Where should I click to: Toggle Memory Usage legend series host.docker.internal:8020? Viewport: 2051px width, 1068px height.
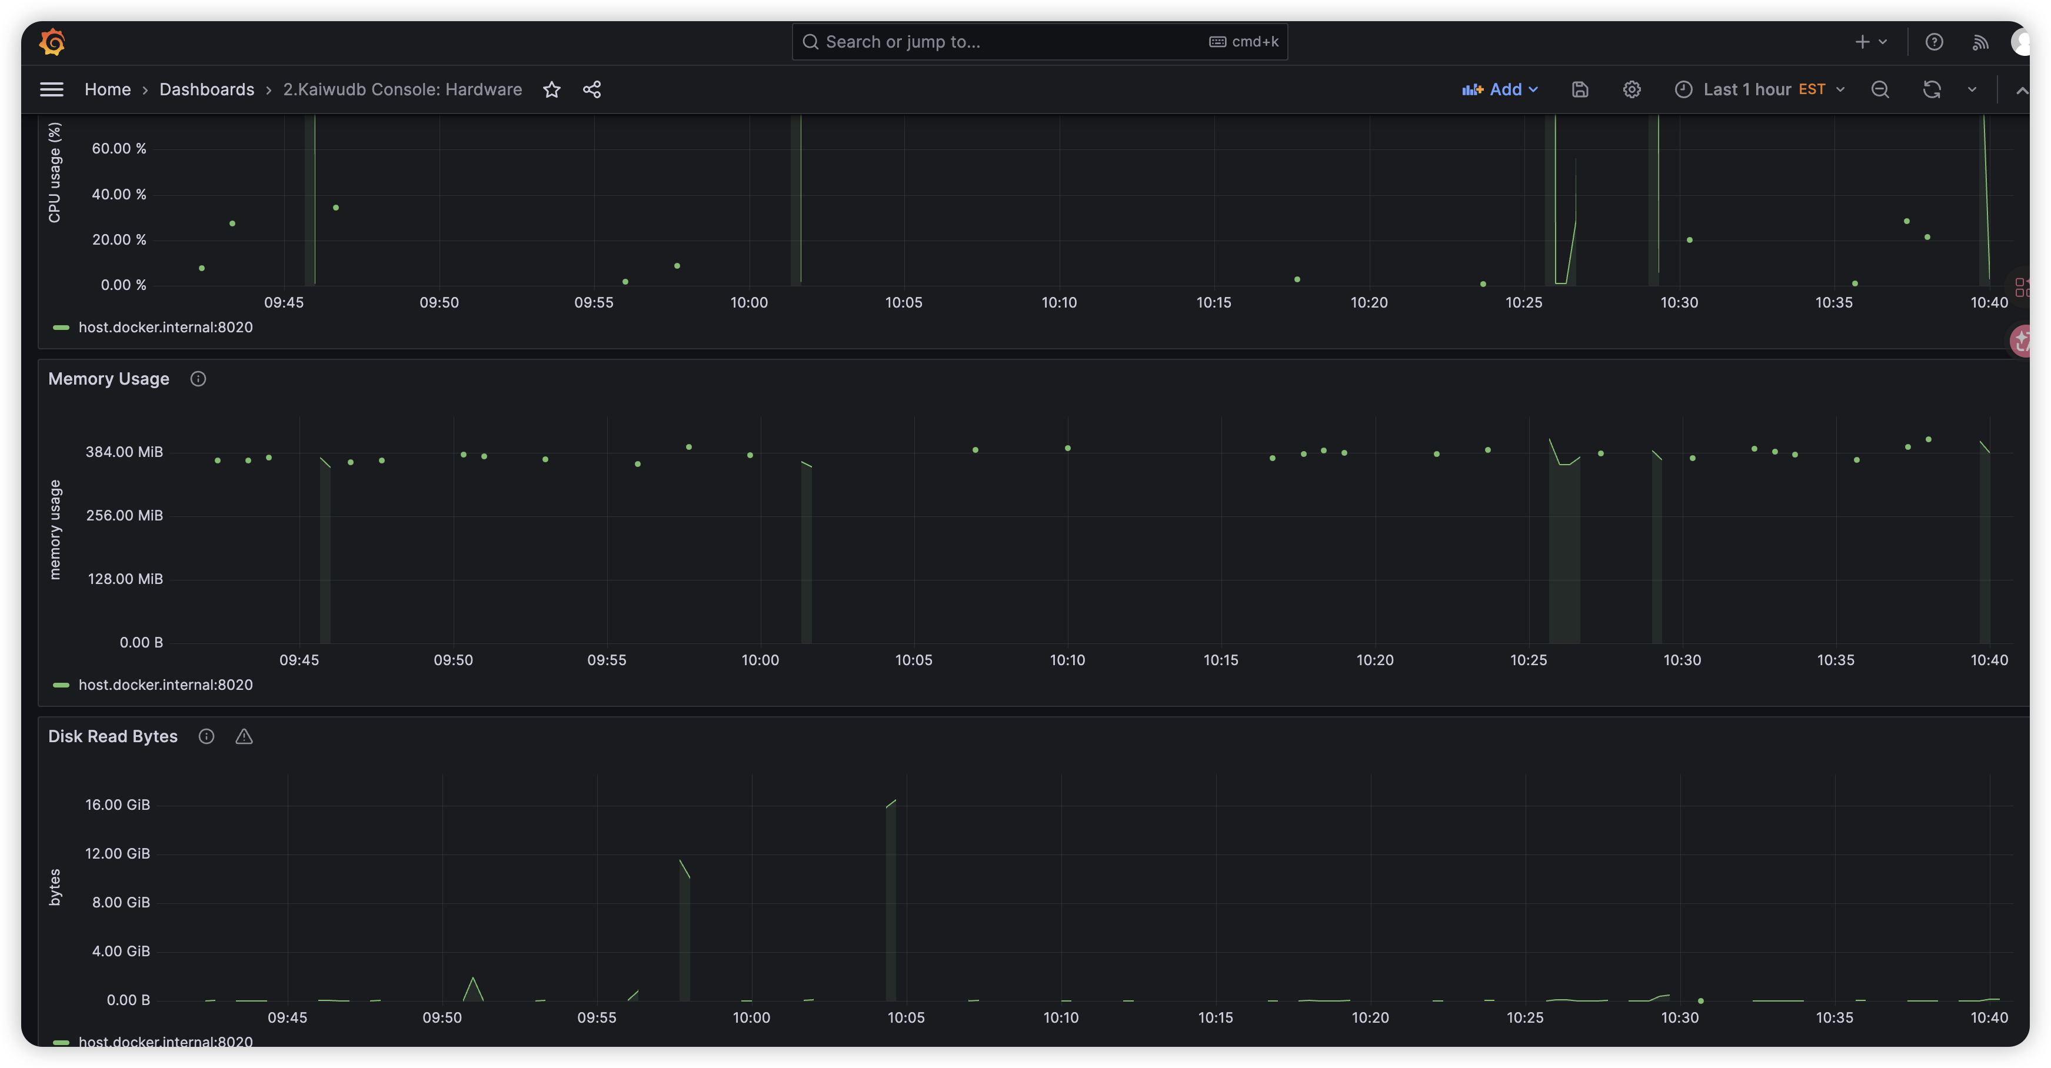click(x=165, y=685)
